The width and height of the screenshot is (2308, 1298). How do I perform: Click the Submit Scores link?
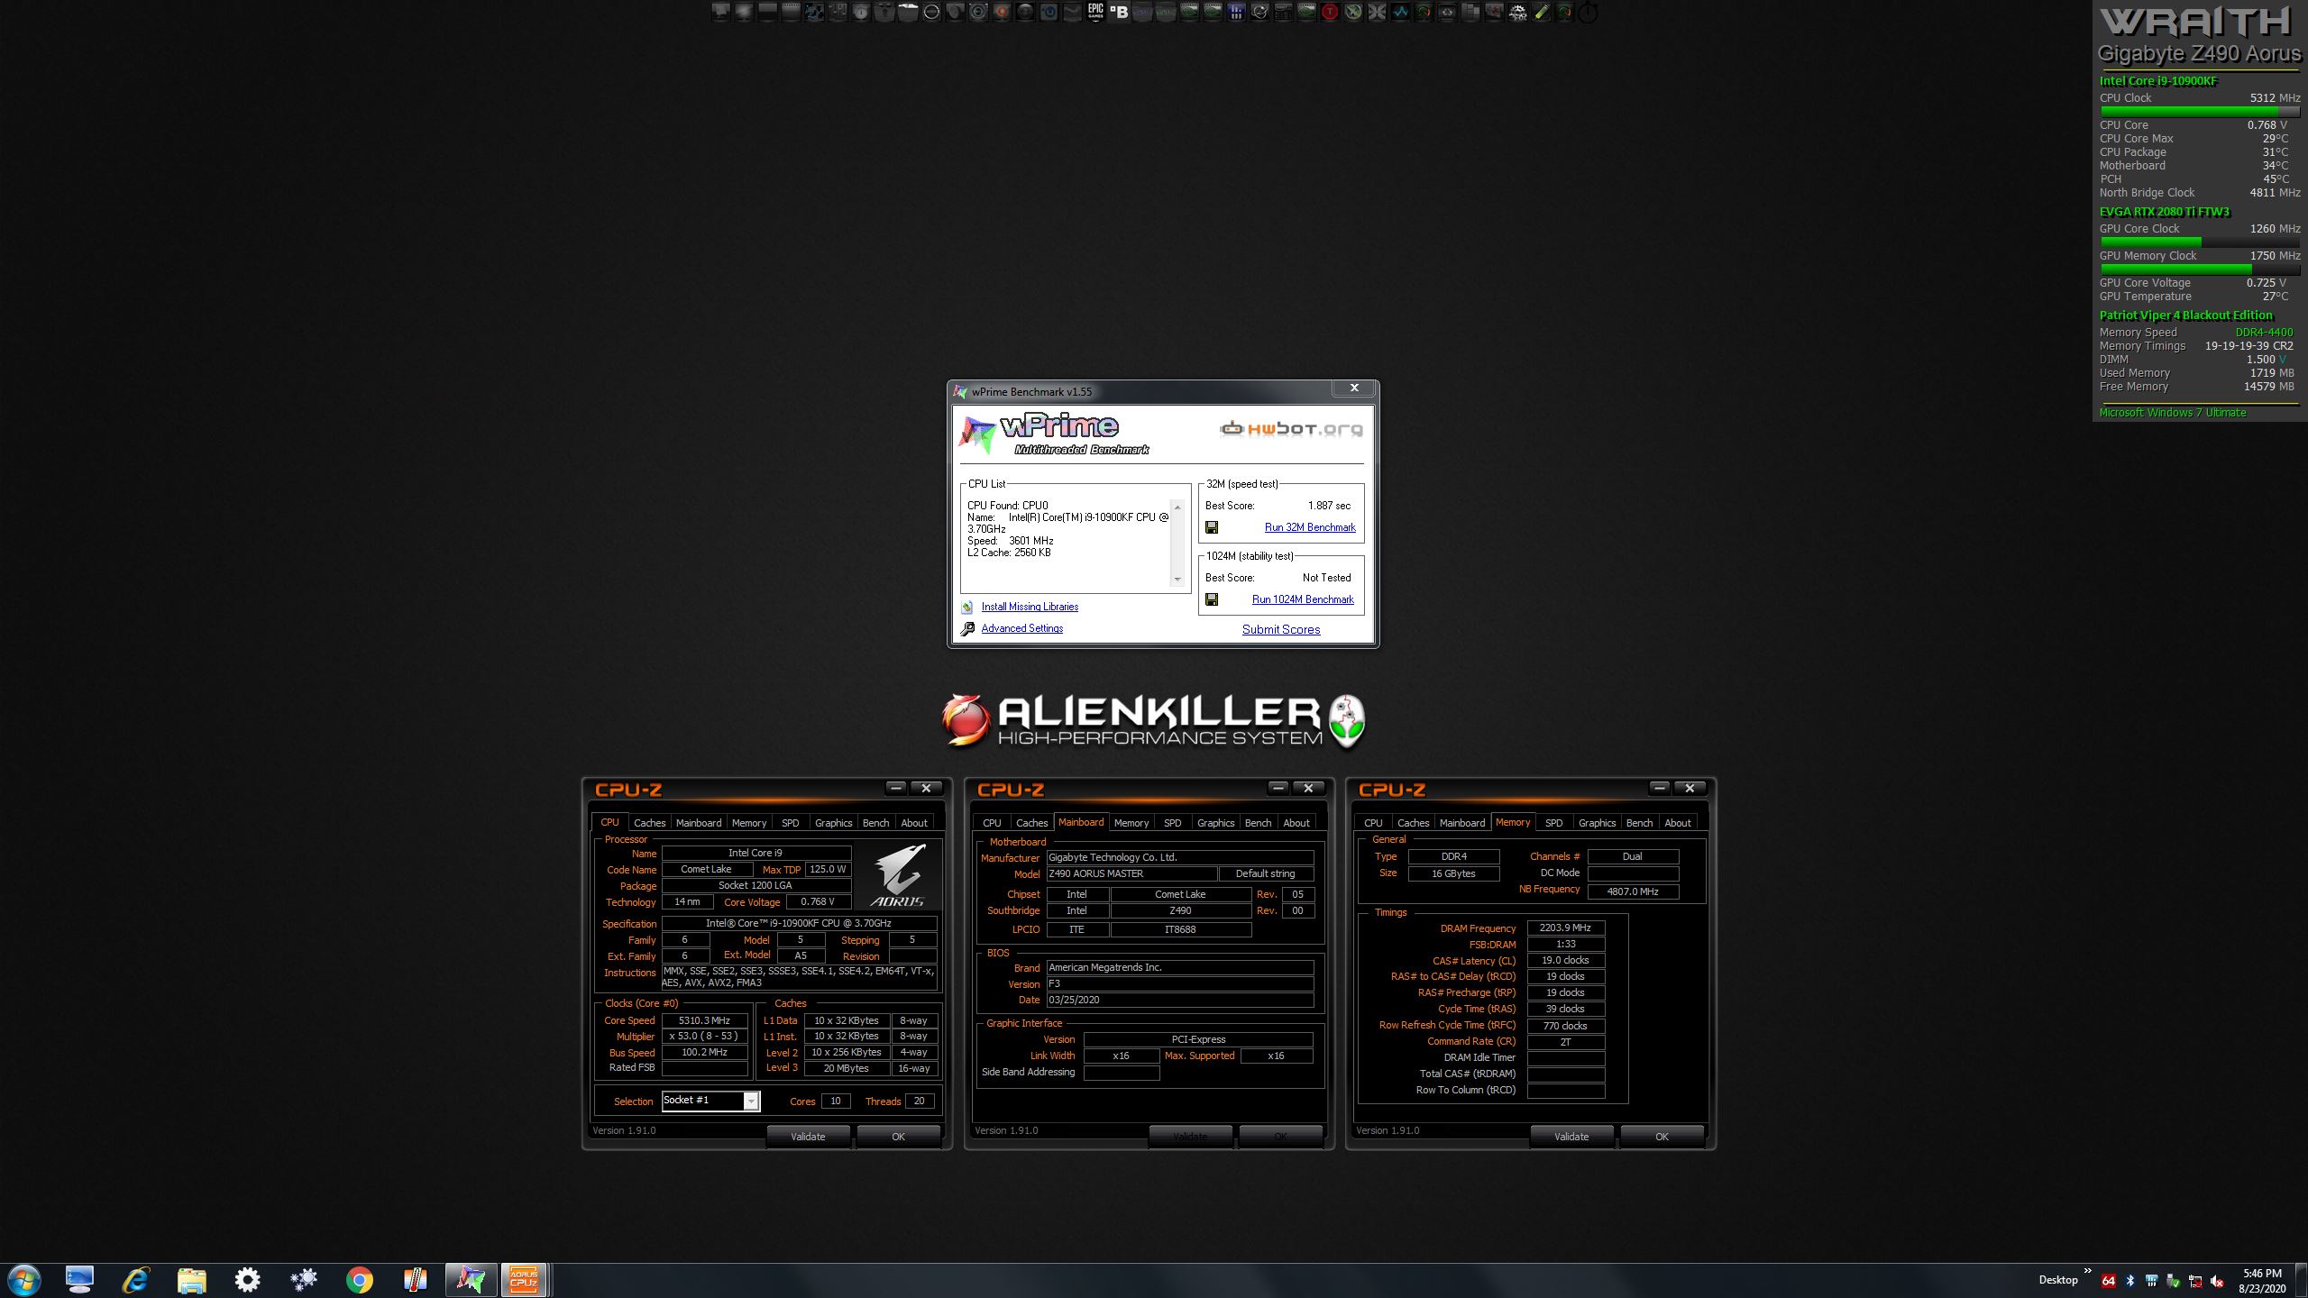pyautogui.click(x=1280, y=629)
